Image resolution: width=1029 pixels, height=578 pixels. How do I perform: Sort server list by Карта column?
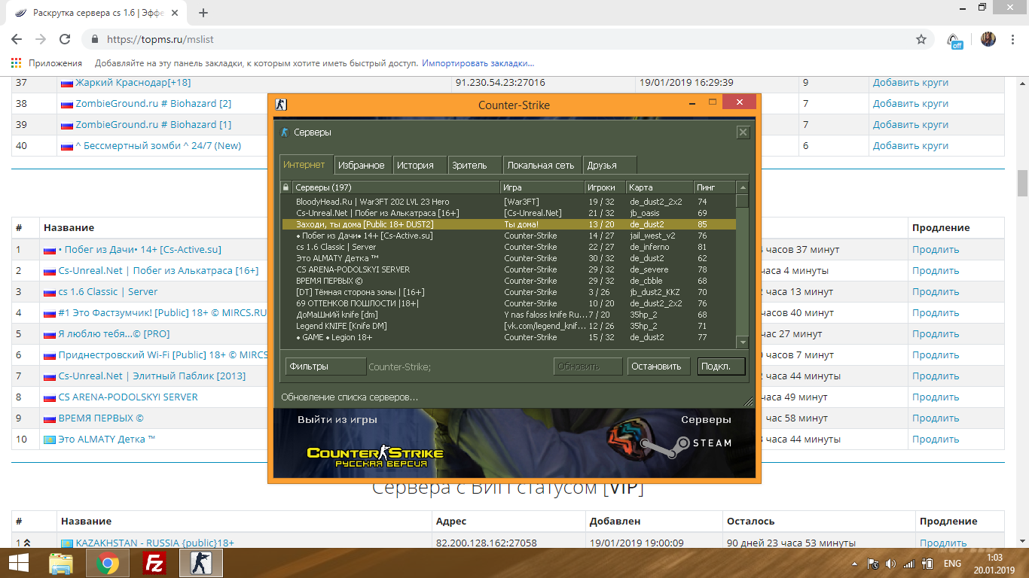pyautogui.click(x=661, y=187)
